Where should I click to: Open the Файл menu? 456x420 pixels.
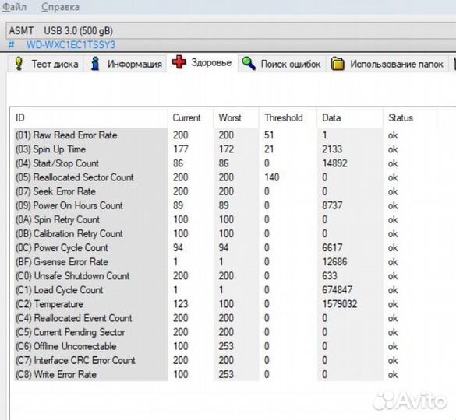coord(15,7)
